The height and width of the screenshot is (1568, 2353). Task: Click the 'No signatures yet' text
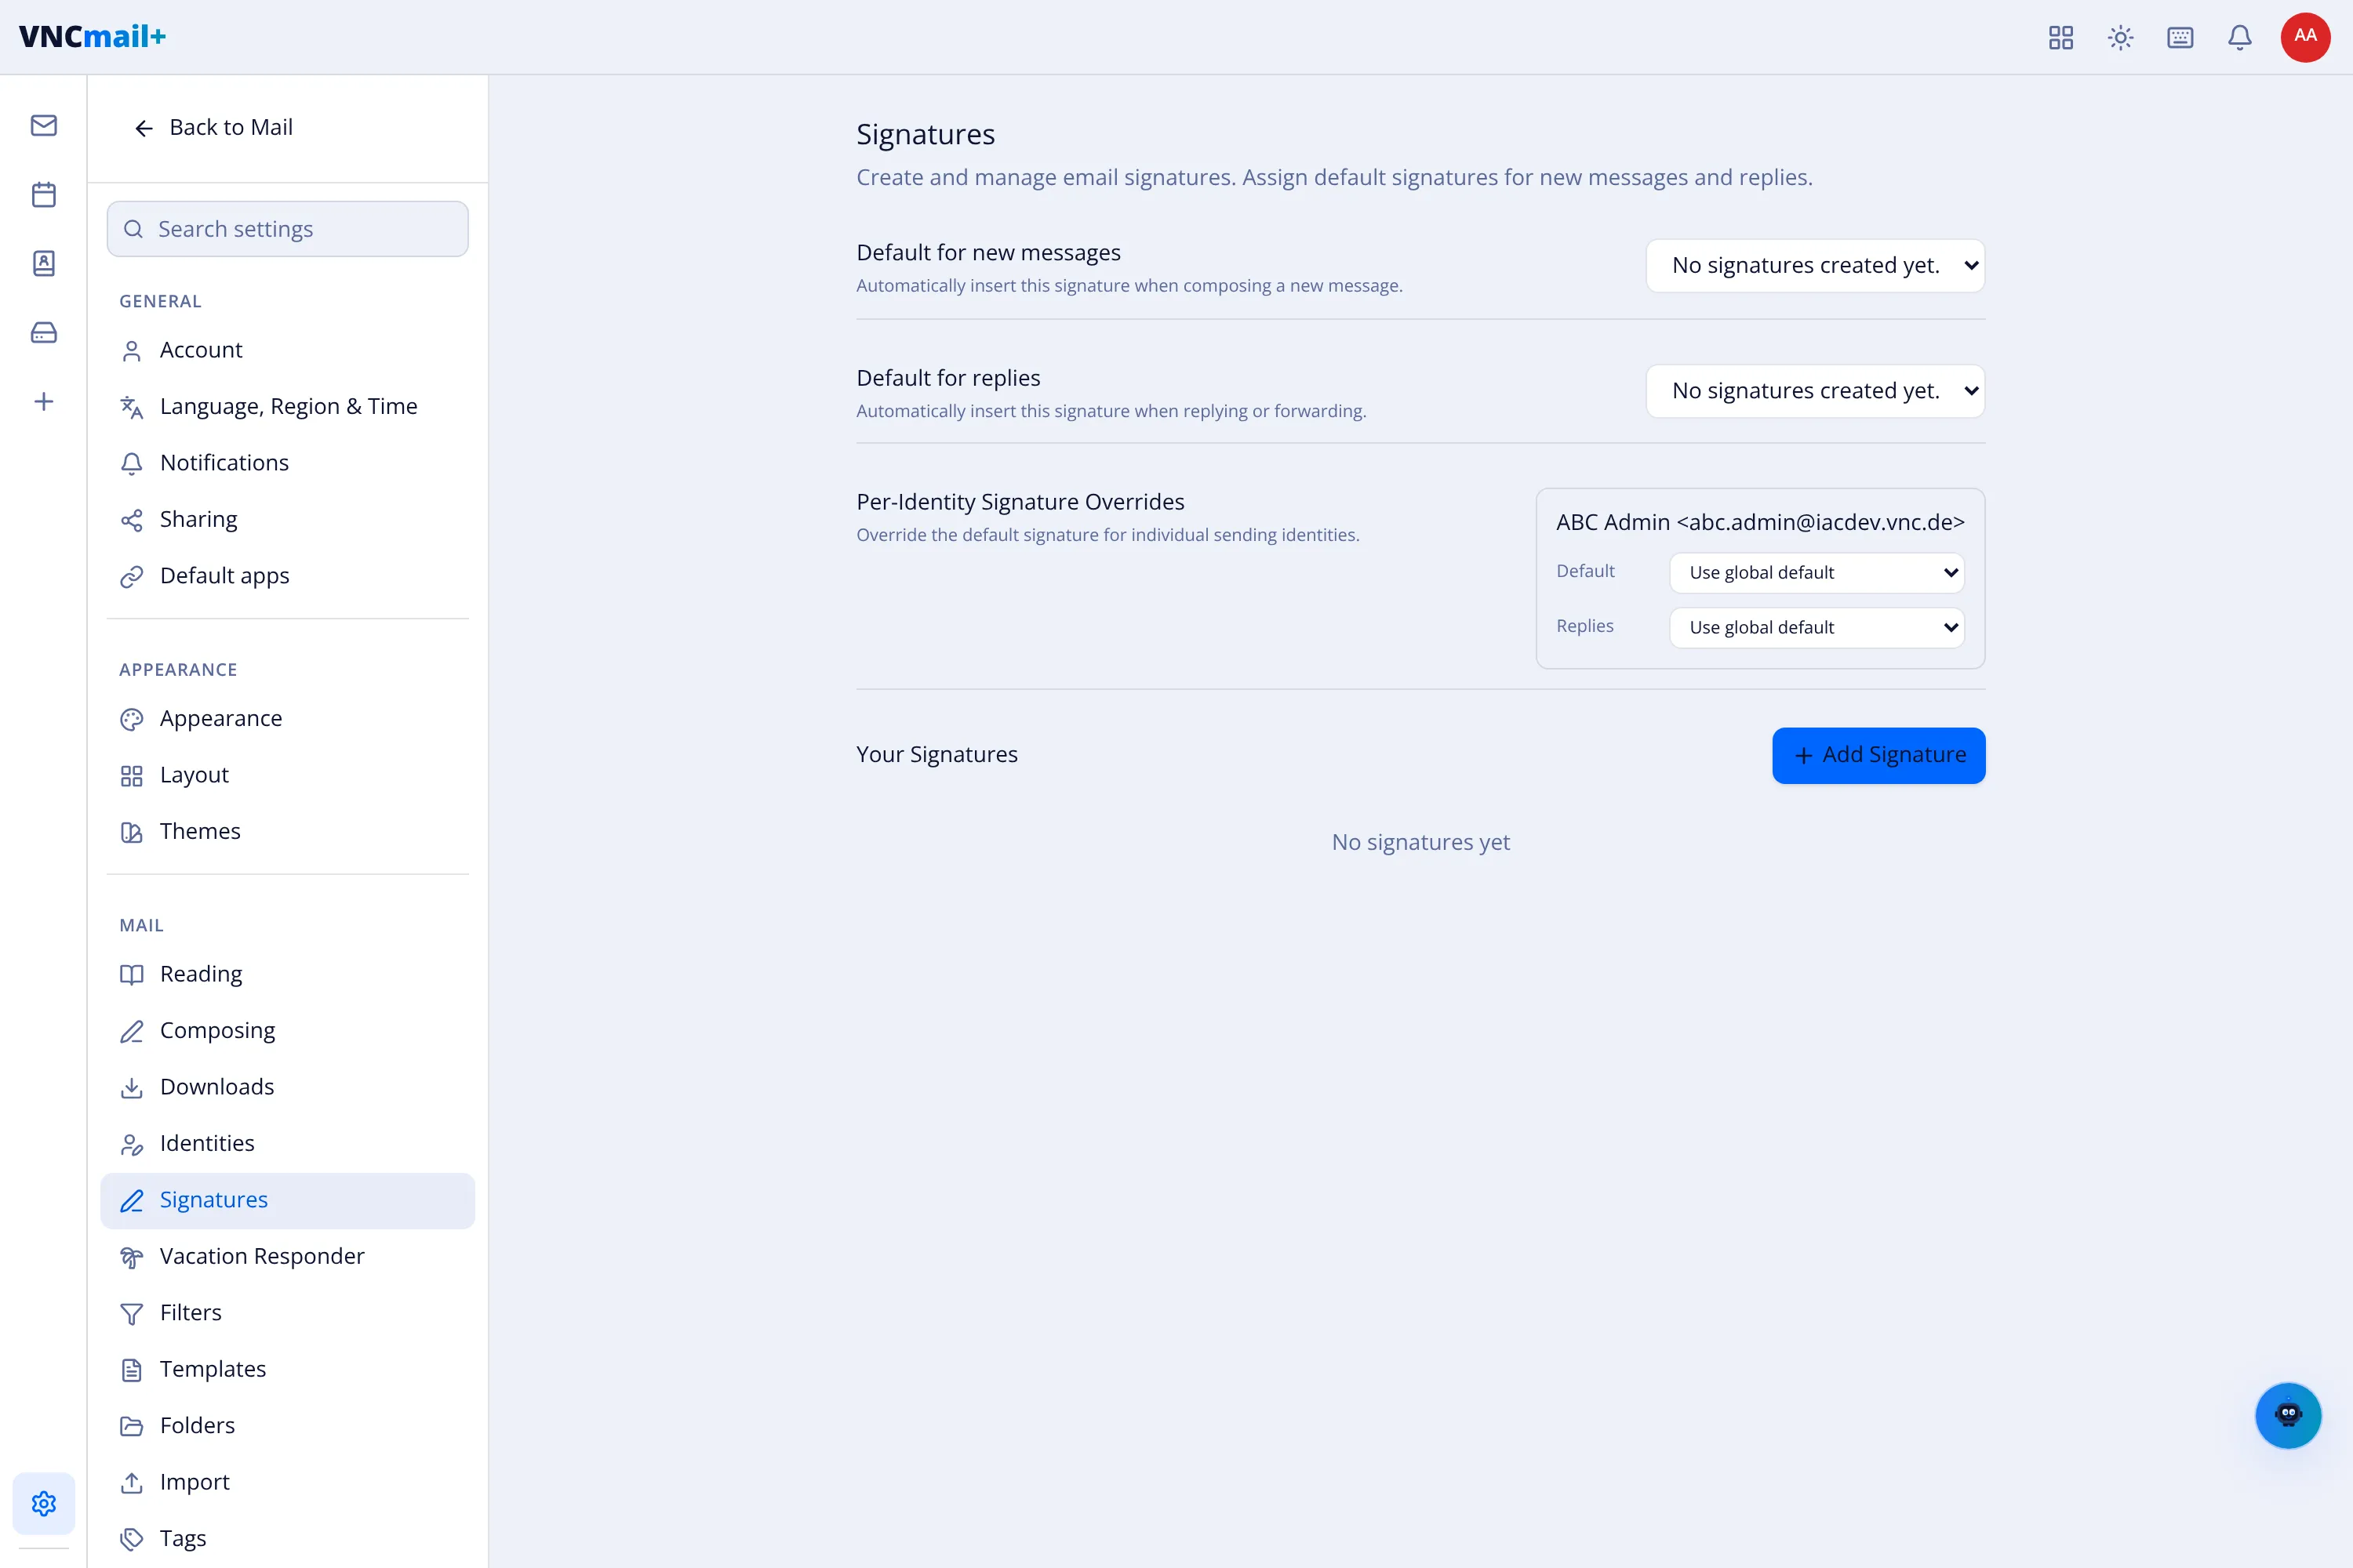(1420, 843)
